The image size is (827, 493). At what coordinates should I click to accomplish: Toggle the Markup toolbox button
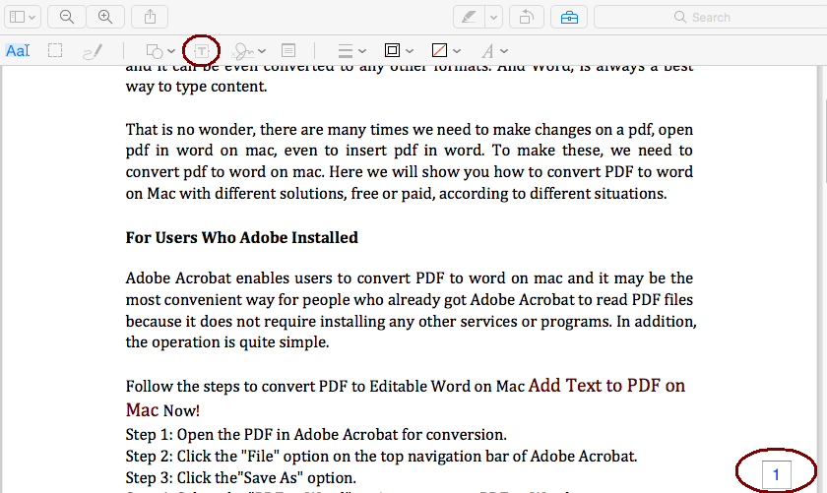click(569, 18)
